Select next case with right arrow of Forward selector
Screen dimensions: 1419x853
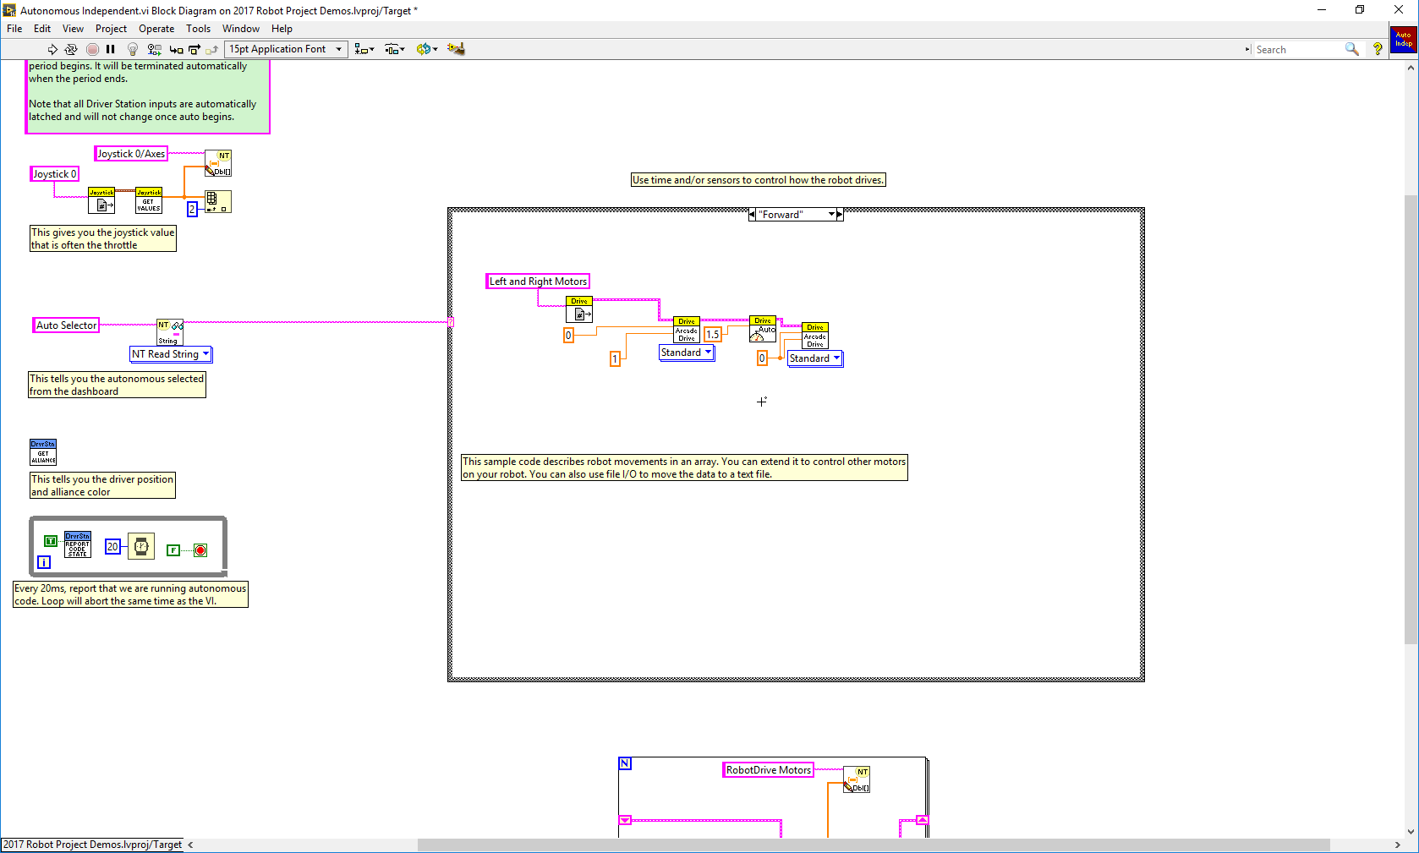840,215
